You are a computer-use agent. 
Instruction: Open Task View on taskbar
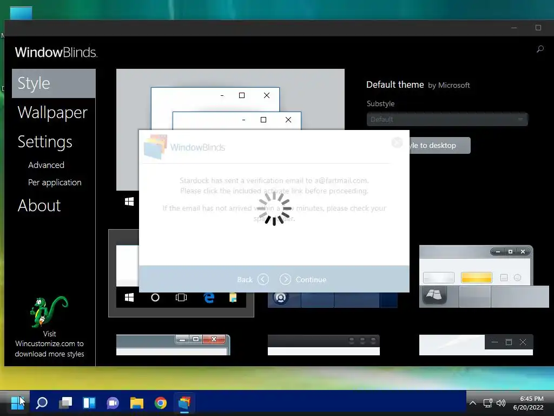click(65, 403)
